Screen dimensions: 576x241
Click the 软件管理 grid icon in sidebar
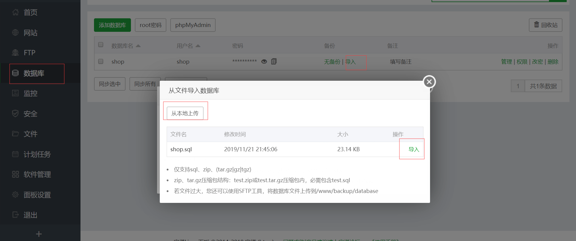click(x=15, y=174)
